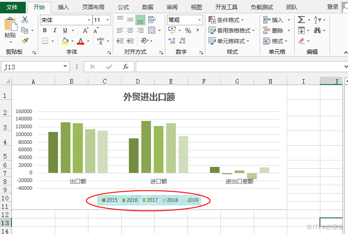Toggle bottom vertical alignment button
Screen dimensions: 348x234
(x=140, y=20)
